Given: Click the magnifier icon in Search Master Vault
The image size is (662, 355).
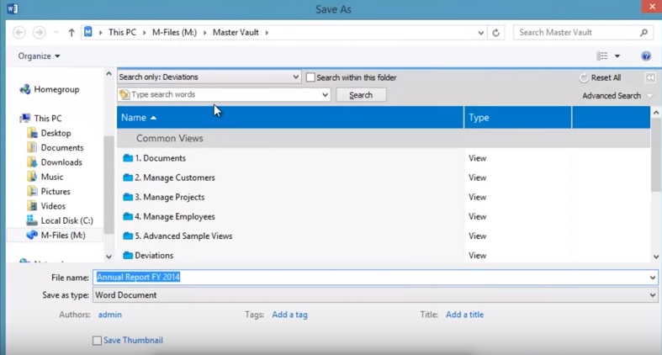Looking at the screenshot, I should [644, 33].
